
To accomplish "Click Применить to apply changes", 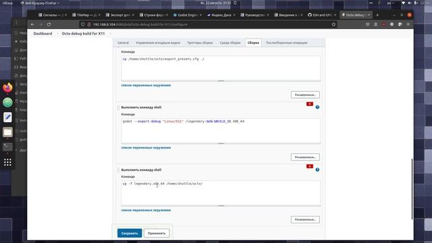I will point(157,233).
